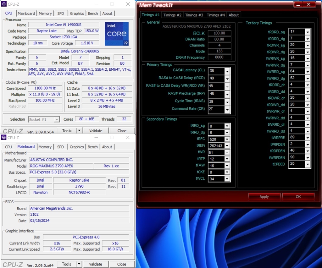Select Memory tab in top CPU-Z window
Viewport: 322px width, 268px height.
point(45,14)
